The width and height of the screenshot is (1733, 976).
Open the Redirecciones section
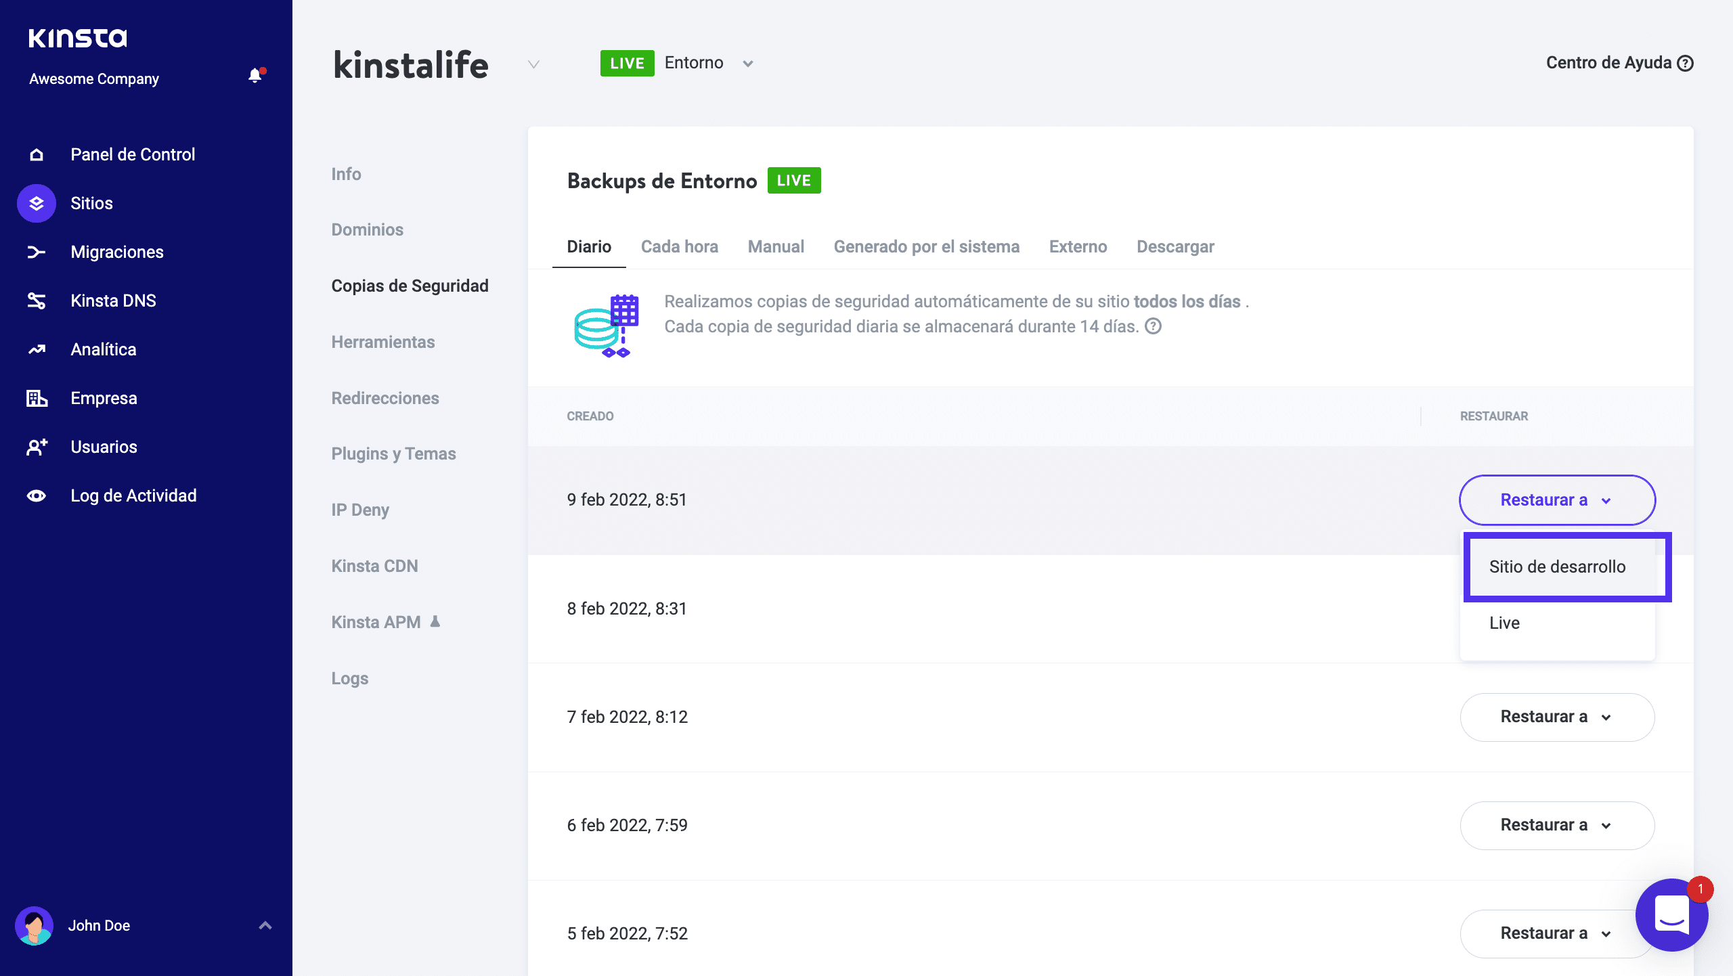(x=385, y=398)
